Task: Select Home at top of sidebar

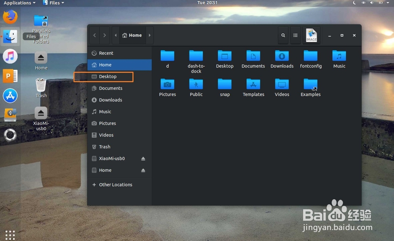Action: point(120,65)
